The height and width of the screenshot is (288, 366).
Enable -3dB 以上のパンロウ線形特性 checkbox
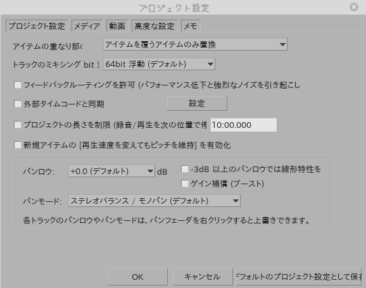click(185, 169)
